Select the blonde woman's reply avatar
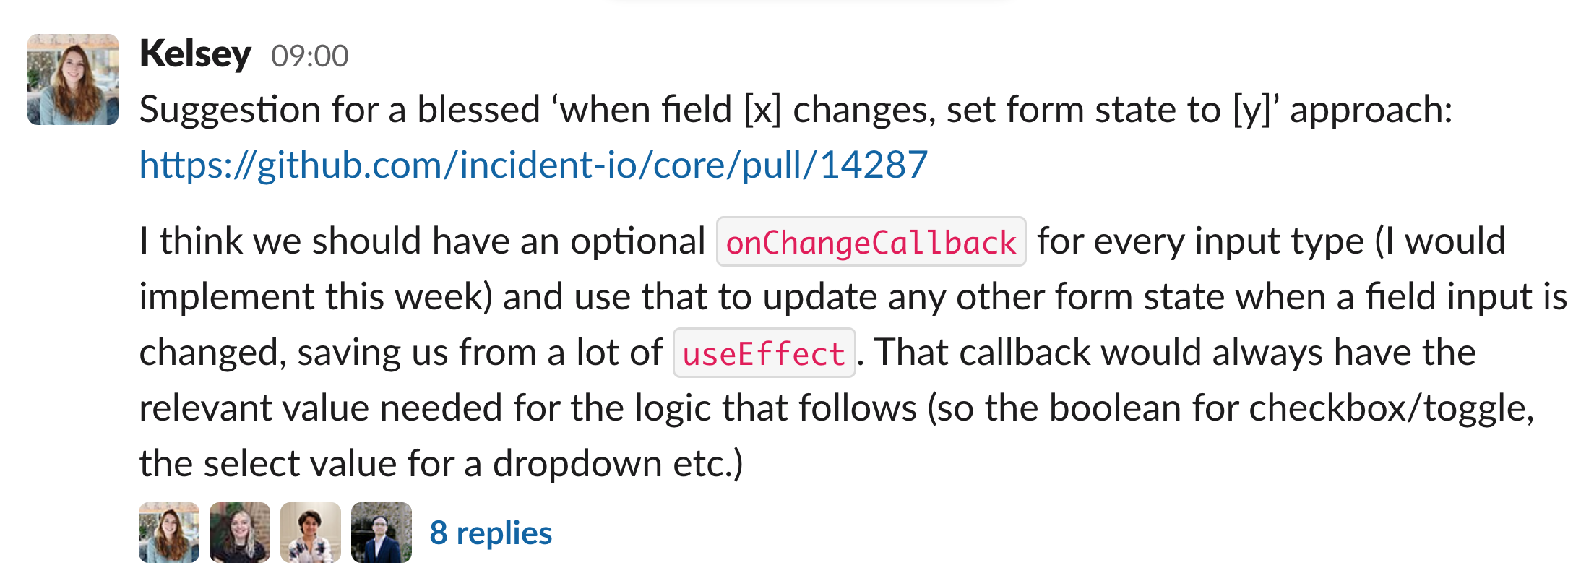The image size is (1594, 581). (x=240, y=533)
